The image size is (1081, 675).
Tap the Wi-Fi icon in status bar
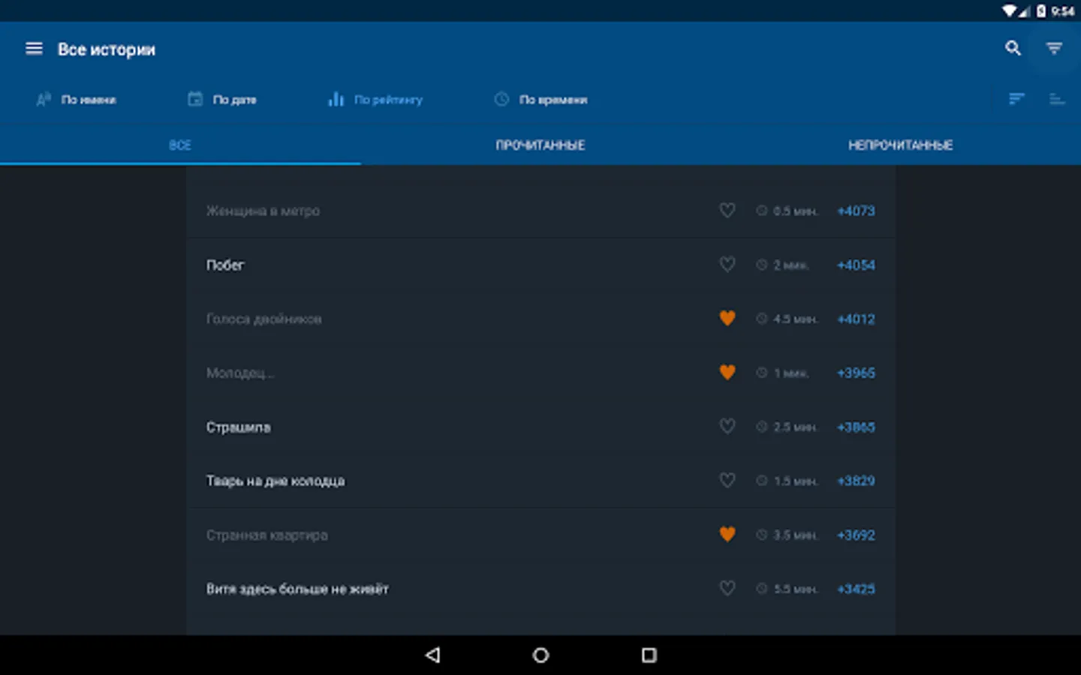click(1010, 10)
